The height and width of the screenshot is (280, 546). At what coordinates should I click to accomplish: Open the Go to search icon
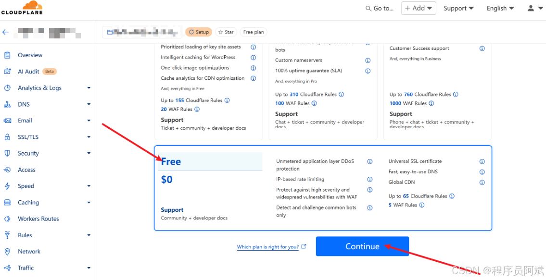[368, 8]
